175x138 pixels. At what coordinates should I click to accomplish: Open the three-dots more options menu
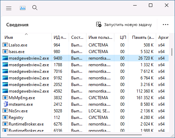(x=166, y=25)
